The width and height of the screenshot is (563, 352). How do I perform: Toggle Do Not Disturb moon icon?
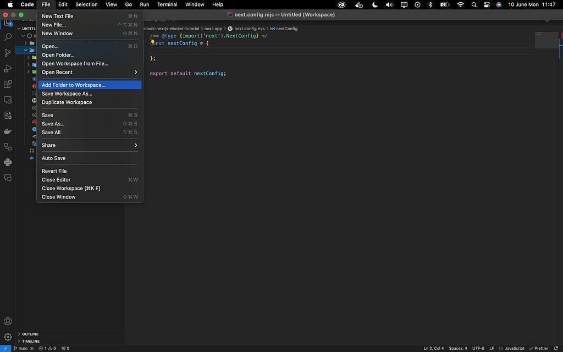point(375,4)
